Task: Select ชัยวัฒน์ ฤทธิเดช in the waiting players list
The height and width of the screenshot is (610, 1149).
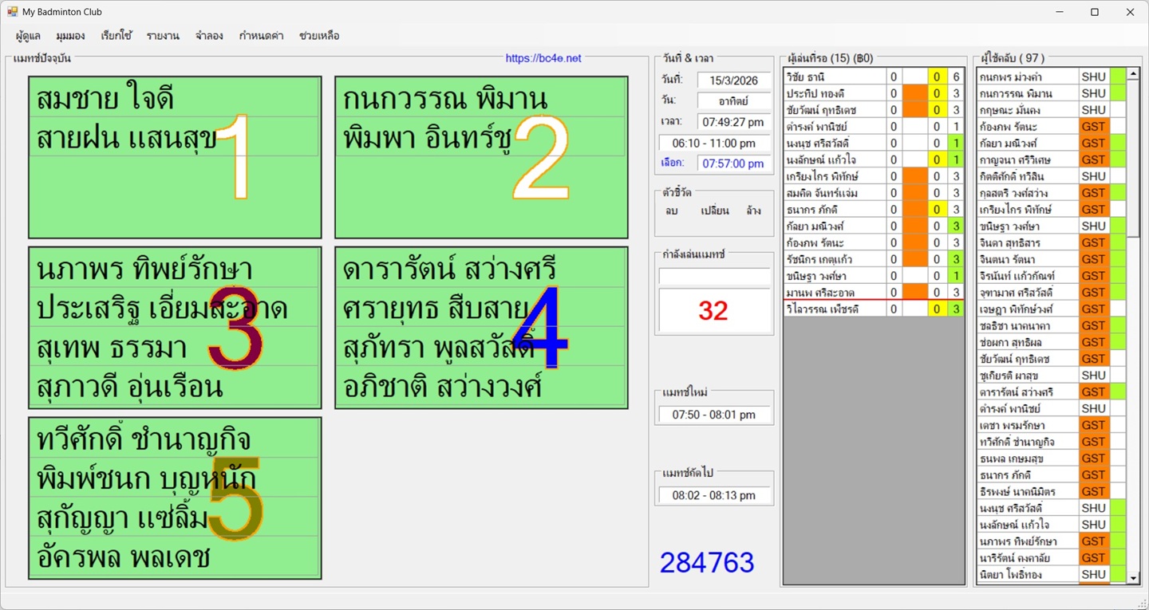Action: tap(835, 110)
